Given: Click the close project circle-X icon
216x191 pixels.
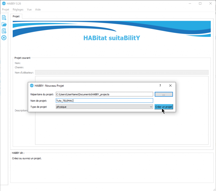Looking at the screenshot, I should [4, 37].
